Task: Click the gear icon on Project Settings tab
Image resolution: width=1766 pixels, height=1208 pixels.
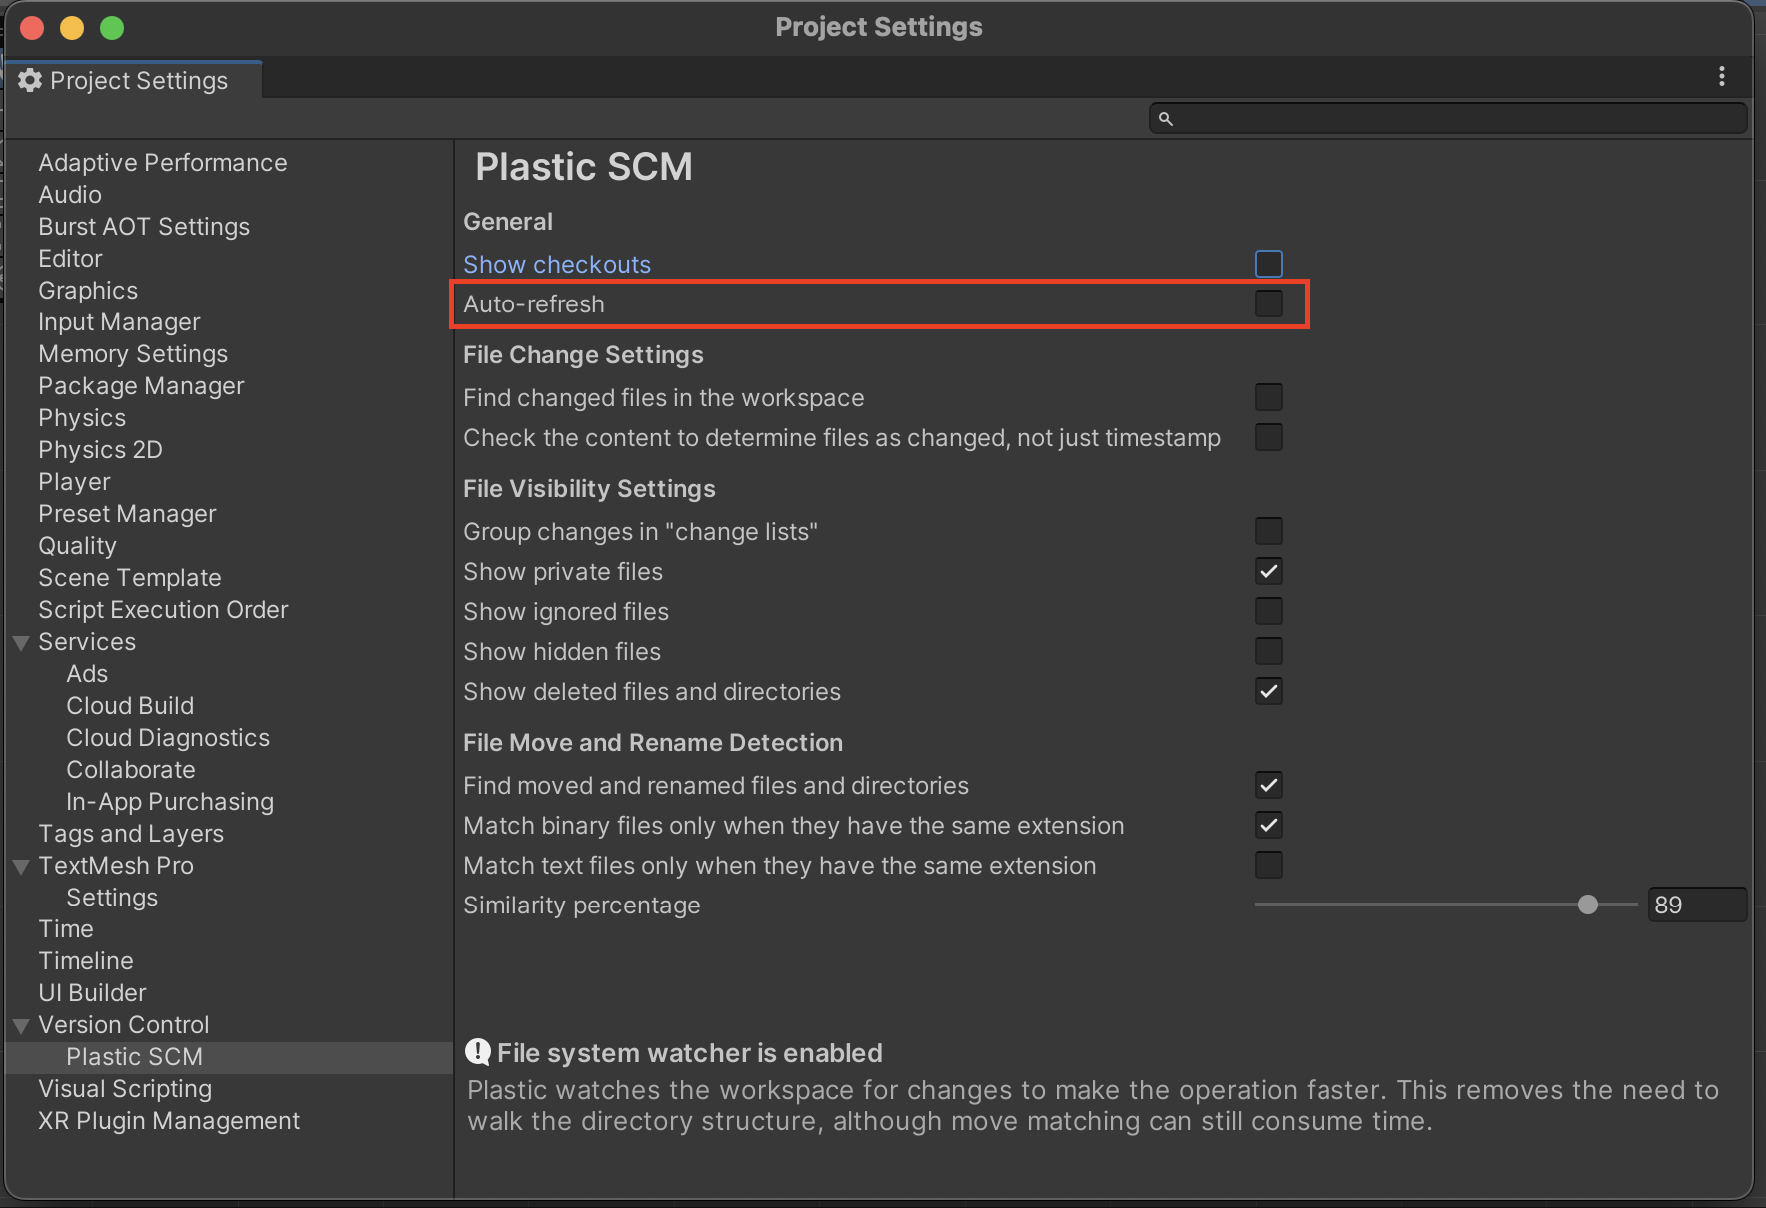Action: 30,81
